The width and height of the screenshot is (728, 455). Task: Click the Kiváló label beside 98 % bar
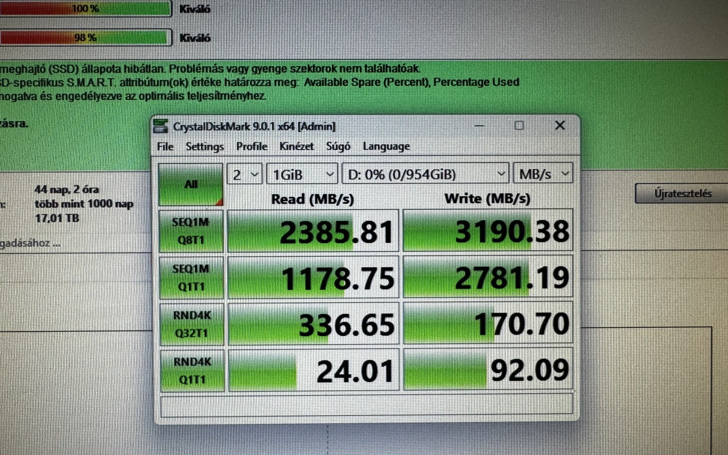195,38
